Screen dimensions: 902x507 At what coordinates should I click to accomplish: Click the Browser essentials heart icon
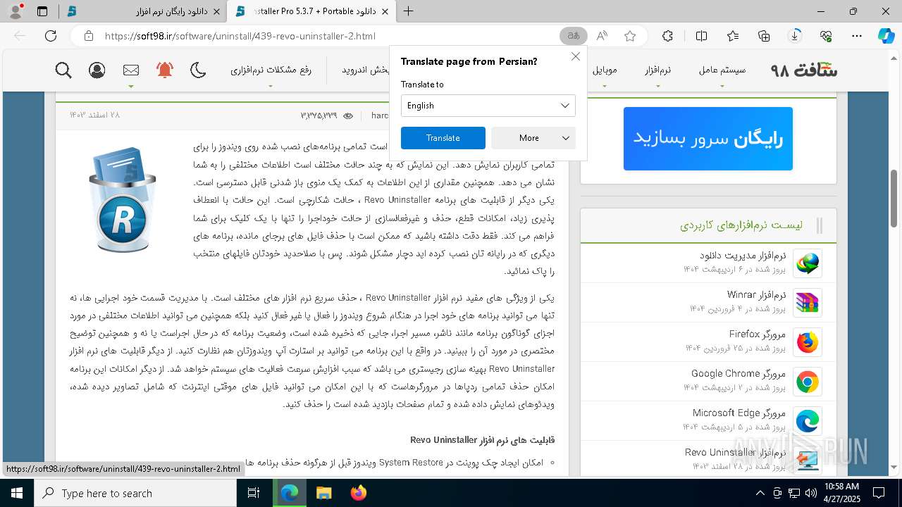click(826, 36)
